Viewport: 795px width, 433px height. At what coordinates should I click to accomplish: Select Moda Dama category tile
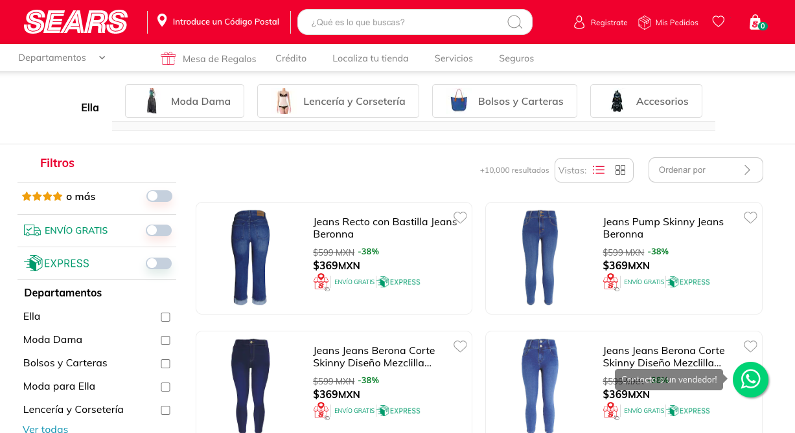[185, 101]
